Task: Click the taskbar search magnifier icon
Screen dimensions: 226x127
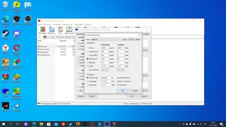Action: coord(11,124)
